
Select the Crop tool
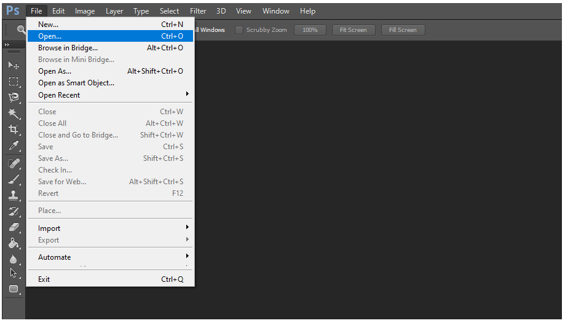point(14,130)
